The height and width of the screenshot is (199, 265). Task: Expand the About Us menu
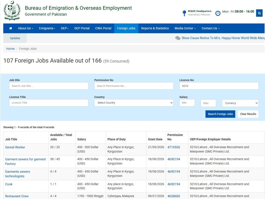coord(26,28)
